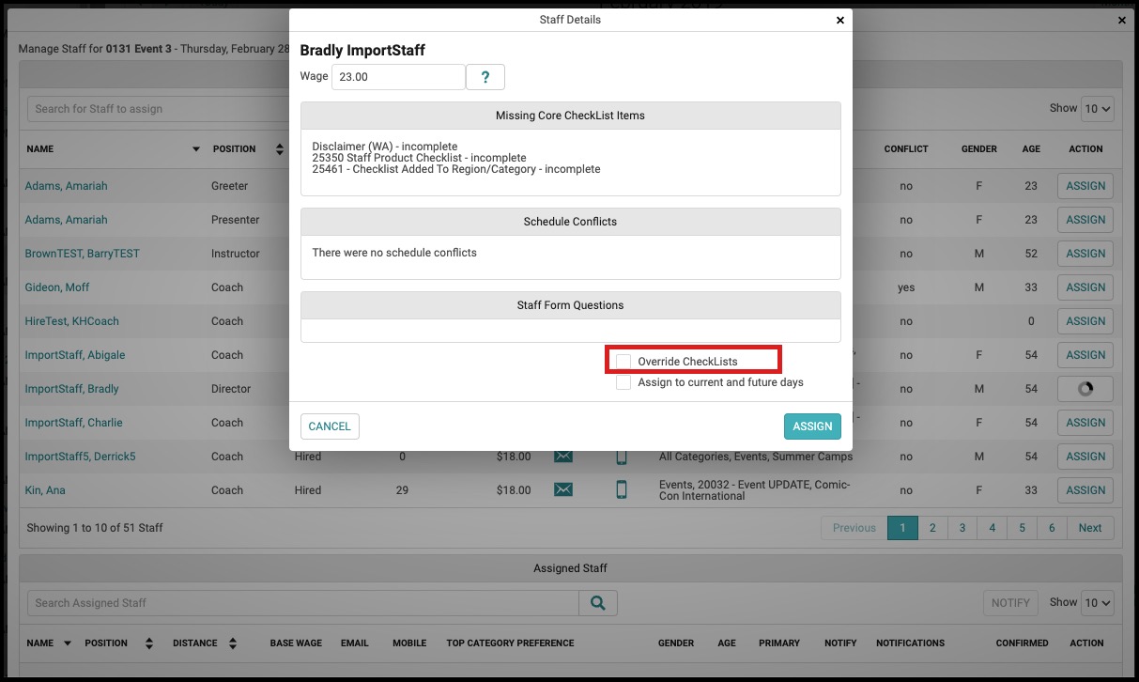Click Base Wage column header in assigned staff
Screen dimensions: 1139x682
coord(296,643)
